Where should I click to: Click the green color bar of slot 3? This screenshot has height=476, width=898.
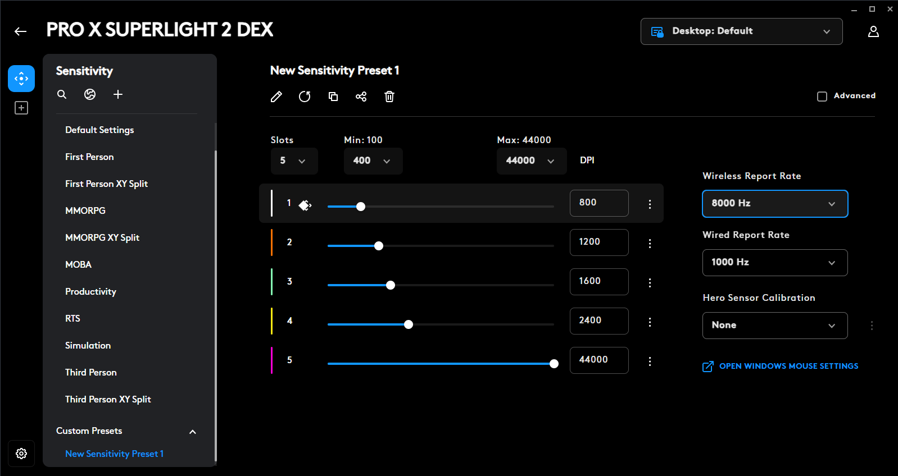pyautogui.click(x=271, y=282)
